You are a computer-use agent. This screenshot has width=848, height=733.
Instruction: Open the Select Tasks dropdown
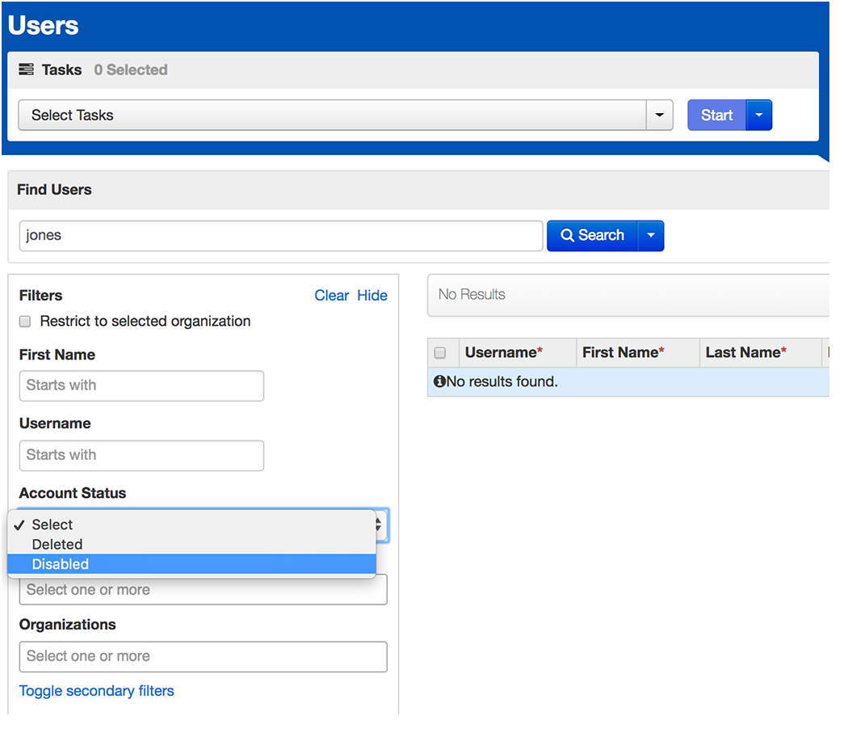(345, 116)
